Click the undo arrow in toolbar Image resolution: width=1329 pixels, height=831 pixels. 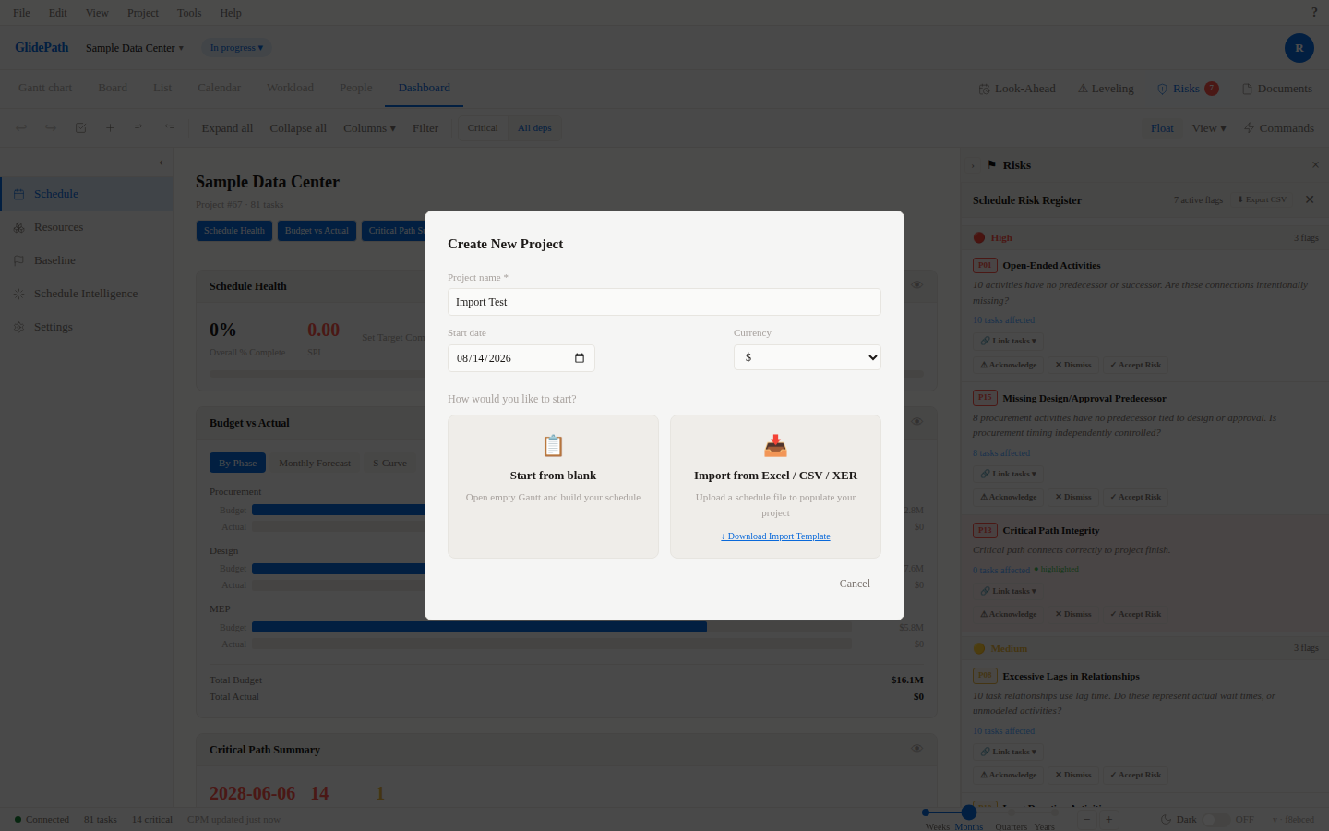(x=21, y=128)
